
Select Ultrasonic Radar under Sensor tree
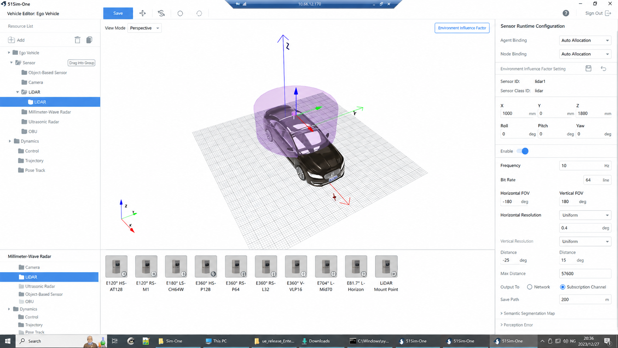(44, 122)
